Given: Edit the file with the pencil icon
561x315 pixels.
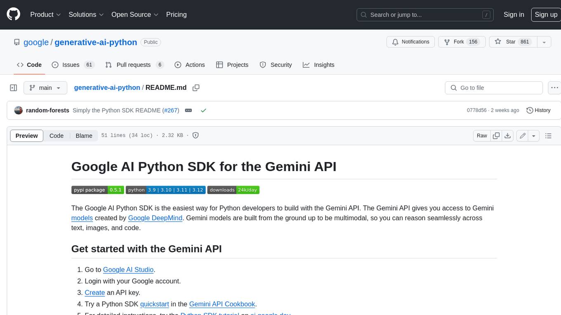Looking at the screenshot, I should click(523, 136).
